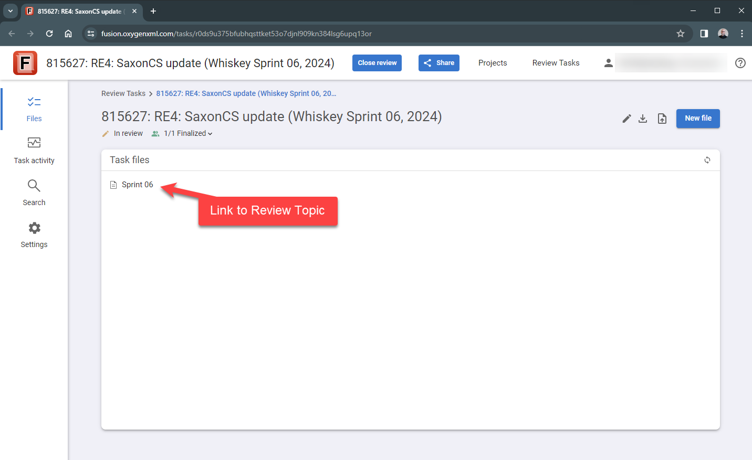Click the Task files panel heading
The width and height of the screenshot is (752, 460).
click(x=130, y=160)
